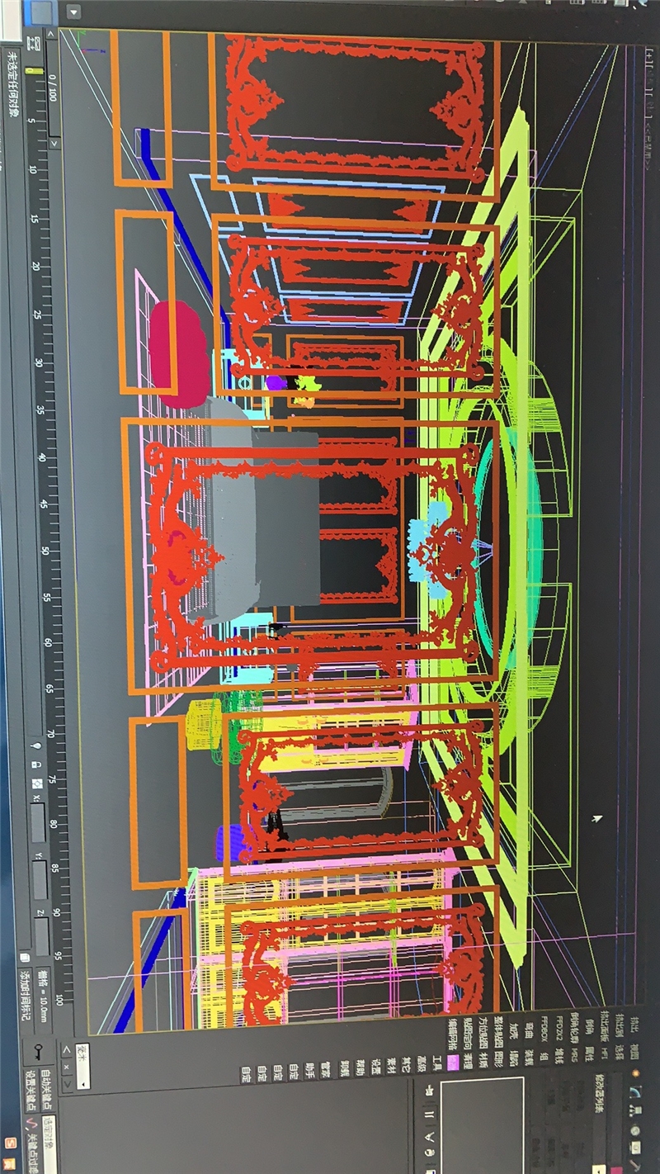Switch to the Modify panel icon

(635, 1091)
